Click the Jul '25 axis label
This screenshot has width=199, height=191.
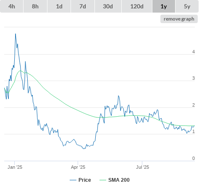tap(142, 167)
